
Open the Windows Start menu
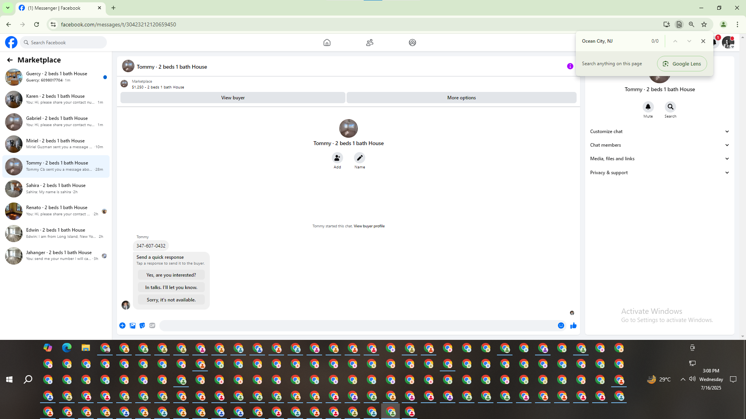click(9, 379)
